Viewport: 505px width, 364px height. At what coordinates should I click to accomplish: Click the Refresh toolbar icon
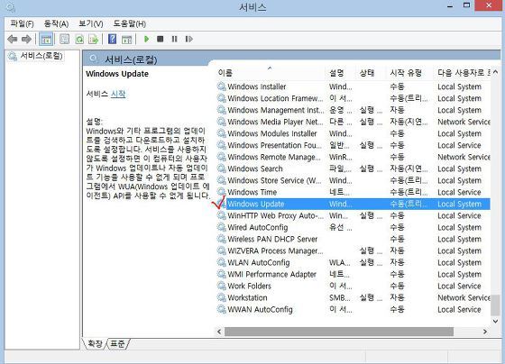pos(79,40)
